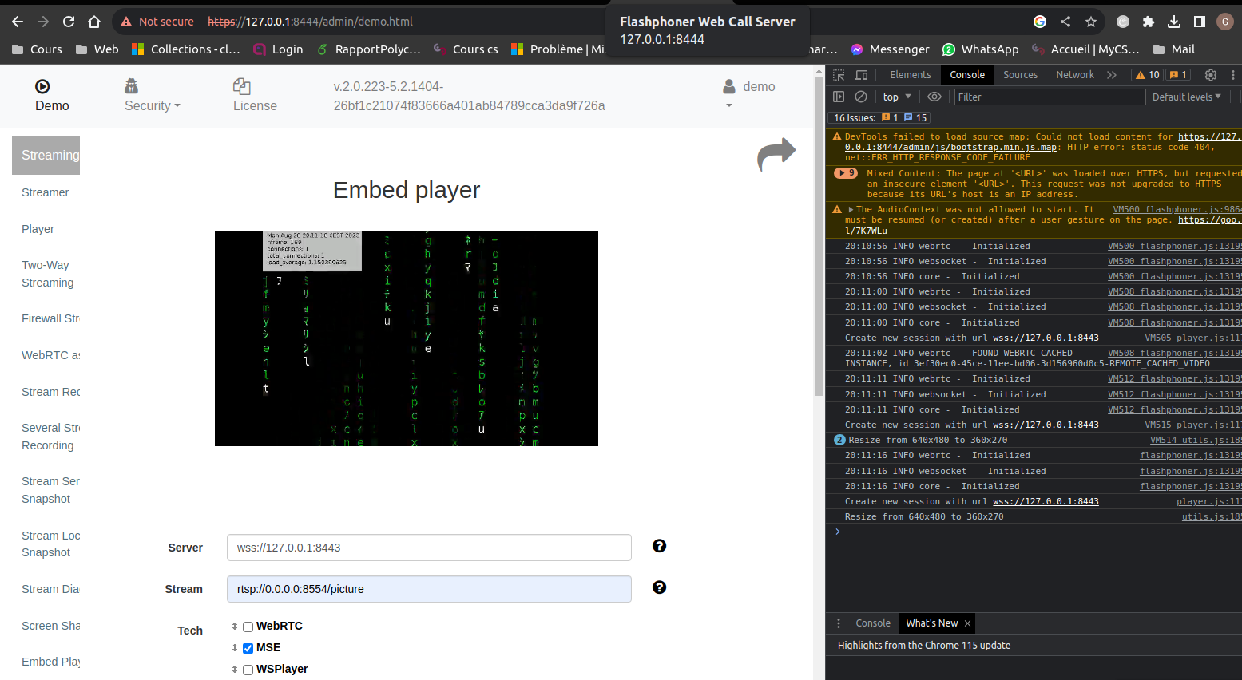Open the drawer options kebab menu

(839, 623)
